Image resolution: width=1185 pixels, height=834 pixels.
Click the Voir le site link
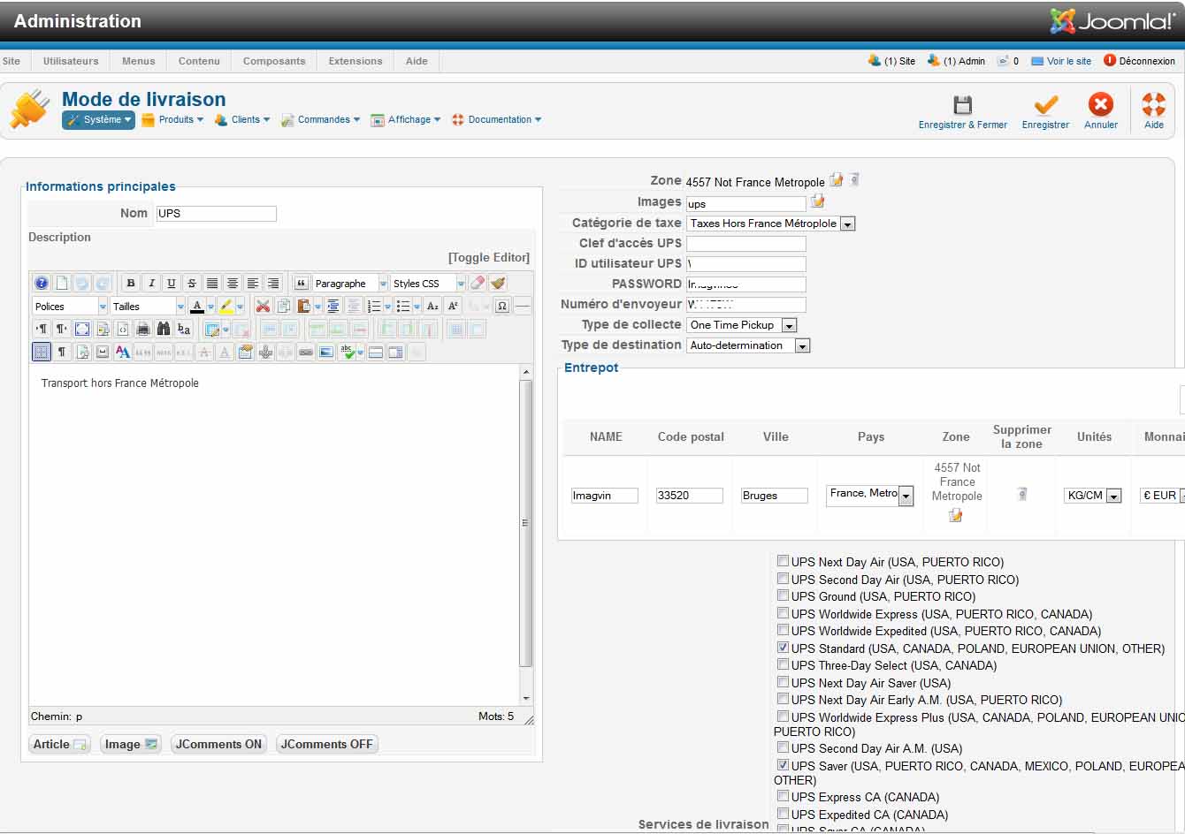pyautogui.click(x=1062, y=61)
